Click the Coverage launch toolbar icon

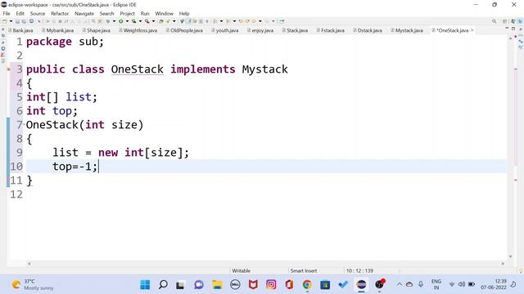[133, 21]
